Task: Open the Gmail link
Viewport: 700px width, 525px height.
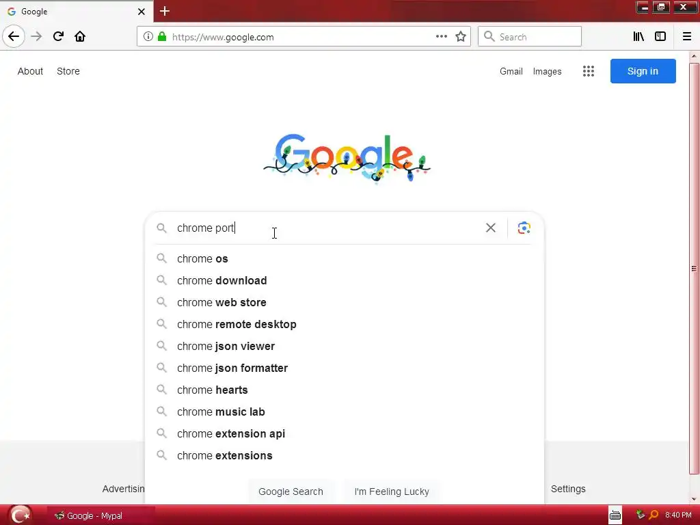Action: (x=511, y=71)
